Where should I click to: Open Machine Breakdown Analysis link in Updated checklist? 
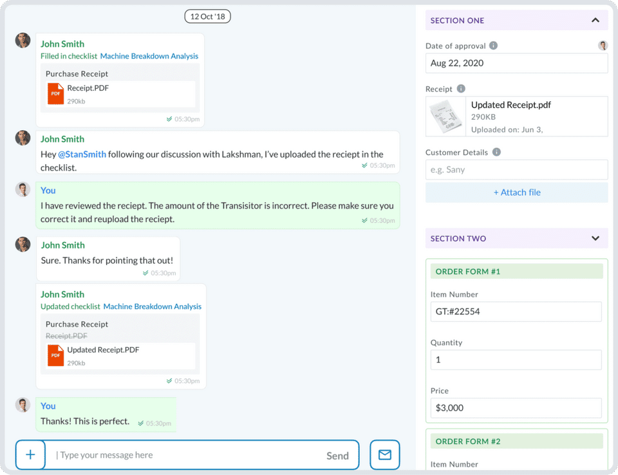(152, 306)
